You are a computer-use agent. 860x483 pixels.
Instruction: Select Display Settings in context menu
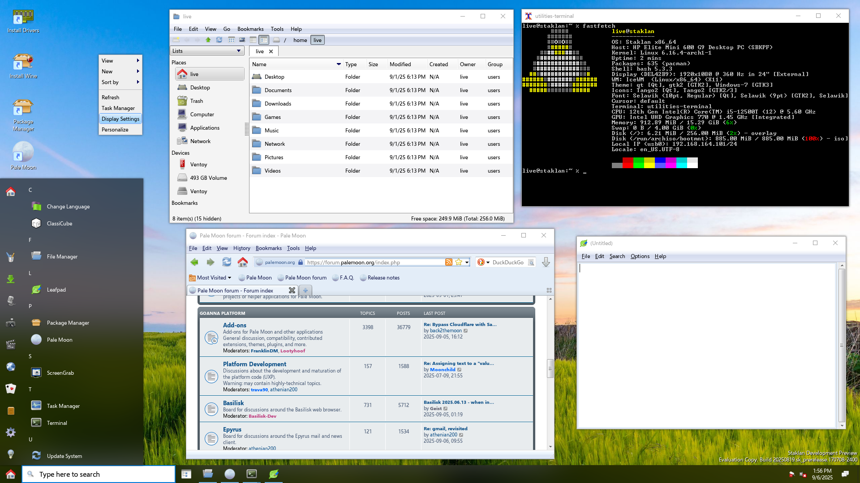120,119
